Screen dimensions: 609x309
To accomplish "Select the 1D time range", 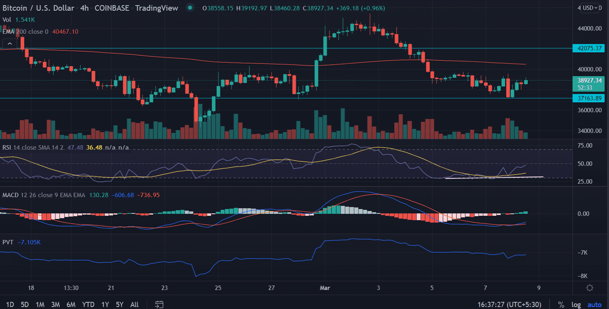I will click(x=10, y=305).
